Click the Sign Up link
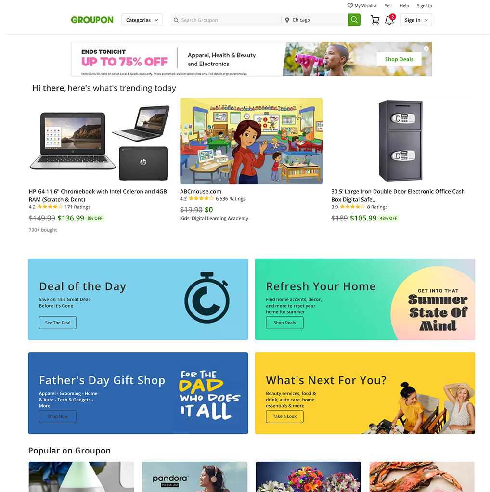Screen dimensions: 490x492 point(424,6)
